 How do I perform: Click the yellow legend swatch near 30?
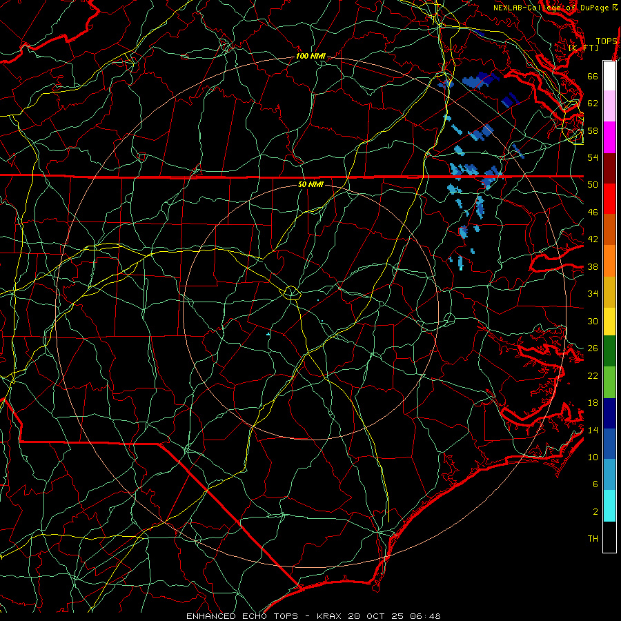(609, 322)
